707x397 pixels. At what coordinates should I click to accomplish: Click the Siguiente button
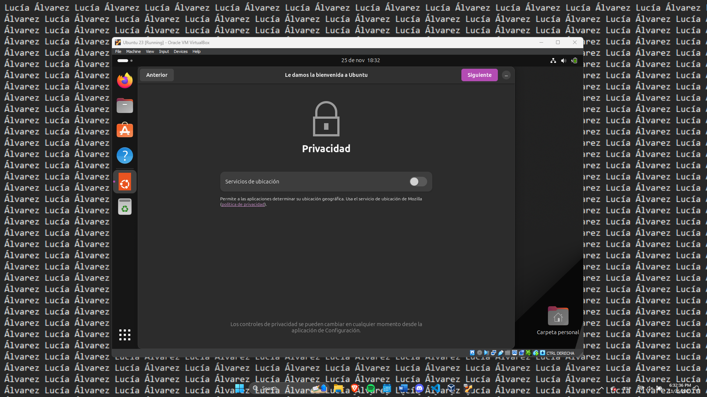tap(479, 75)
